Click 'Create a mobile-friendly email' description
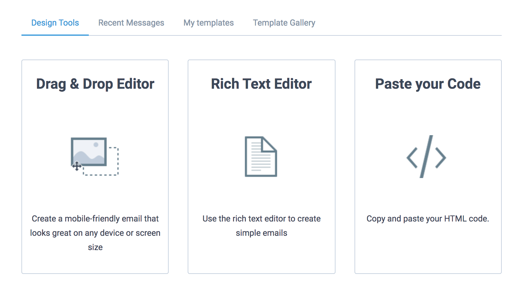The image size is (519, 287). point(95,233)
